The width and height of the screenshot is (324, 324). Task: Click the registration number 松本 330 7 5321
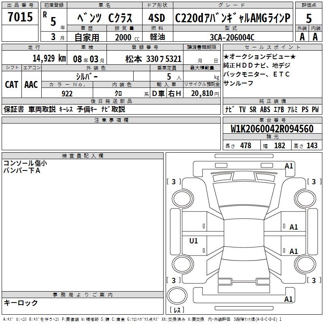coord(153,59)
